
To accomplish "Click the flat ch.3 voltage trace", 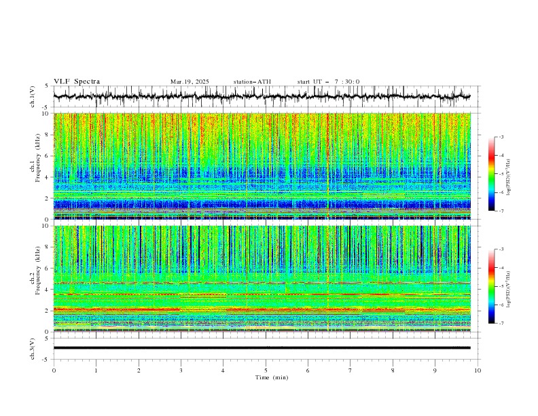I will coord(262,348).
